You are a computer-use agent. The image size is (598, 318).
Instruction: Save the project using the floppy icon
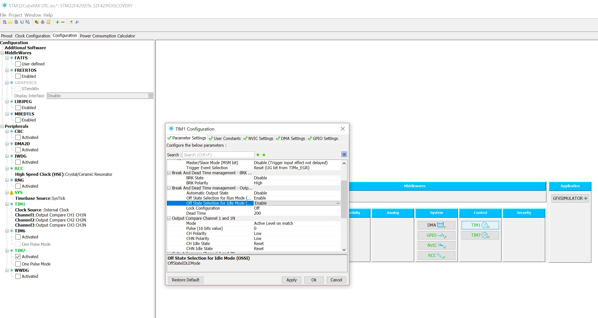pyautogui.click(x=22, y=22)
